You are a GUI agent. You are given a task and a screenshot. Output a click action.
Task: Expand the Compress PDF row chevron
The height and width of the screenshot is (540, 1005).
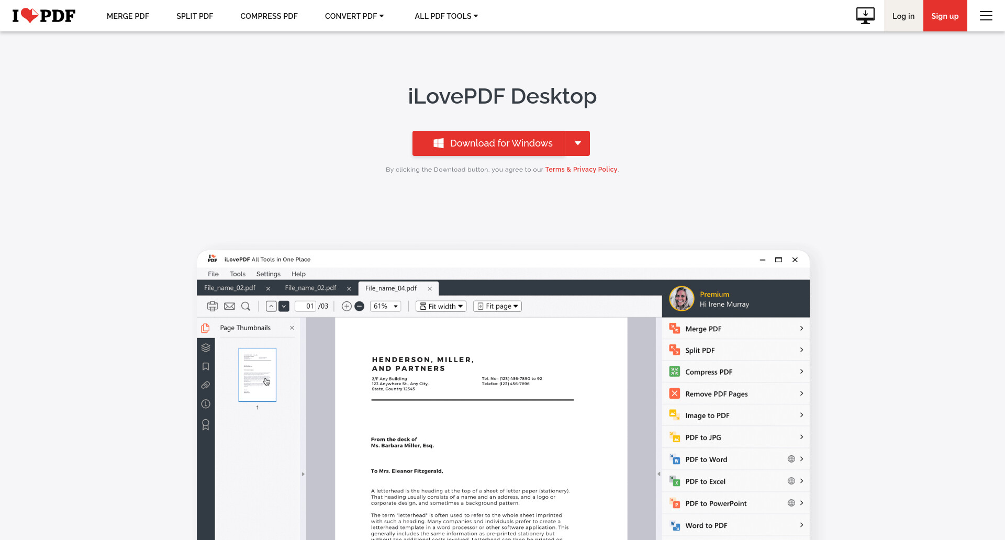(x=801, y=372)
